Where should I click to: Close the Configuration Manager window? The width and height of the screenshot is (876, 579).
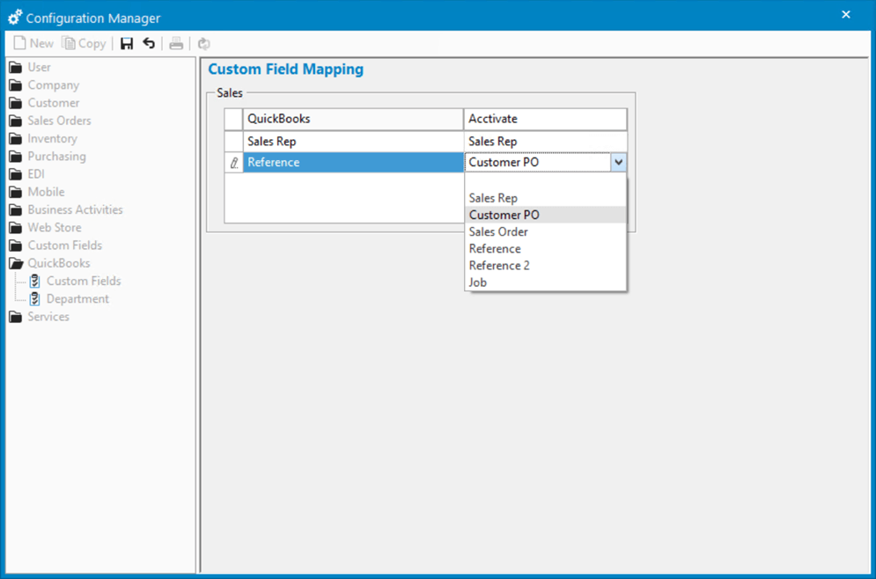coord(845,15)
